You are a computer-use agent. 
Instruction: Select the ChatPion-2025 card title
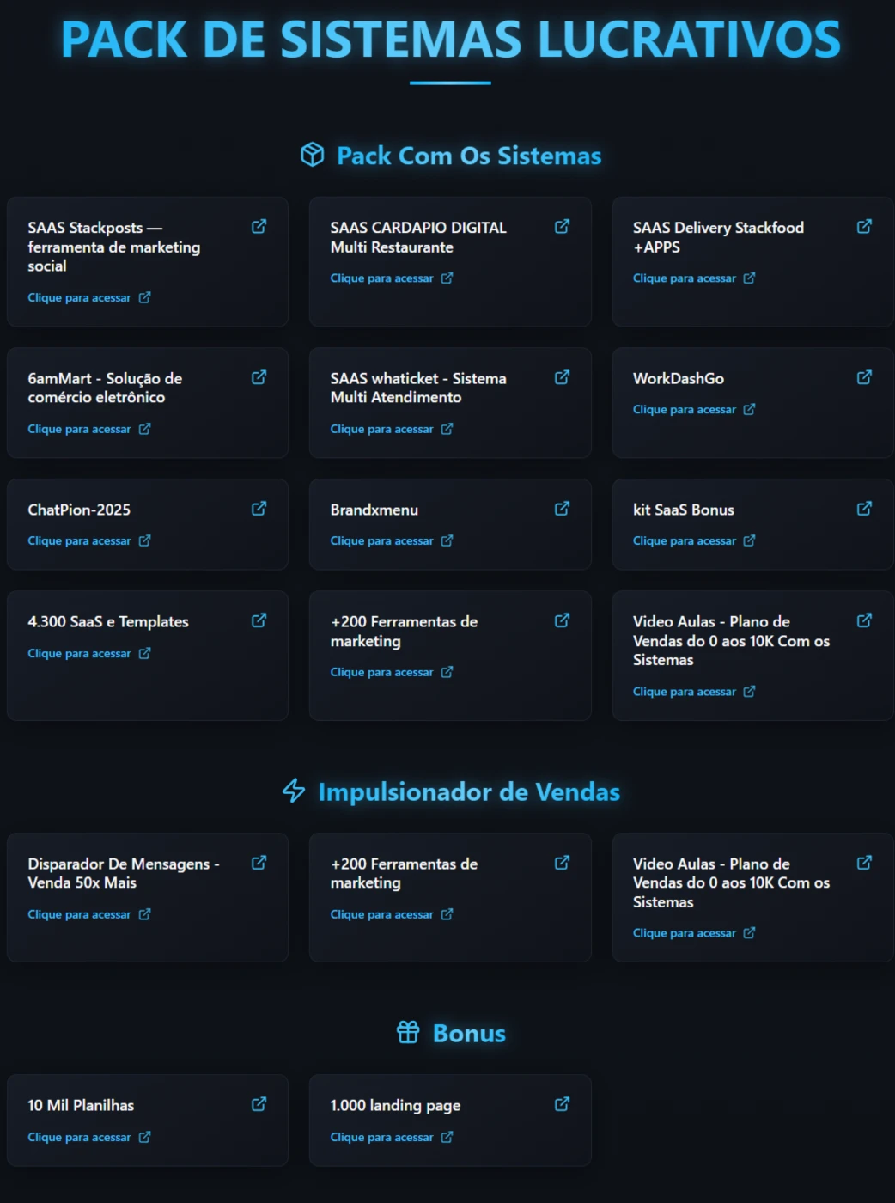[79, 510]
